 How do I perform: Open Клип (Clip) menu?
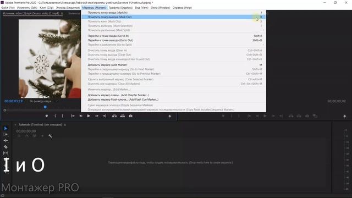(46, 8)
